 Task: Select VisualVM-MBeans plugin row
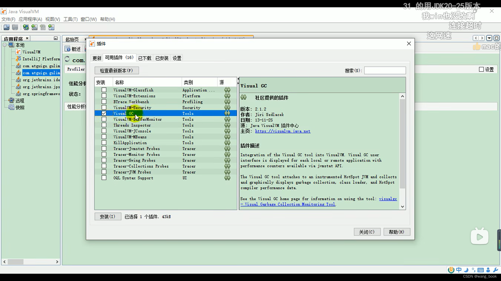click(x=166, y=137)
